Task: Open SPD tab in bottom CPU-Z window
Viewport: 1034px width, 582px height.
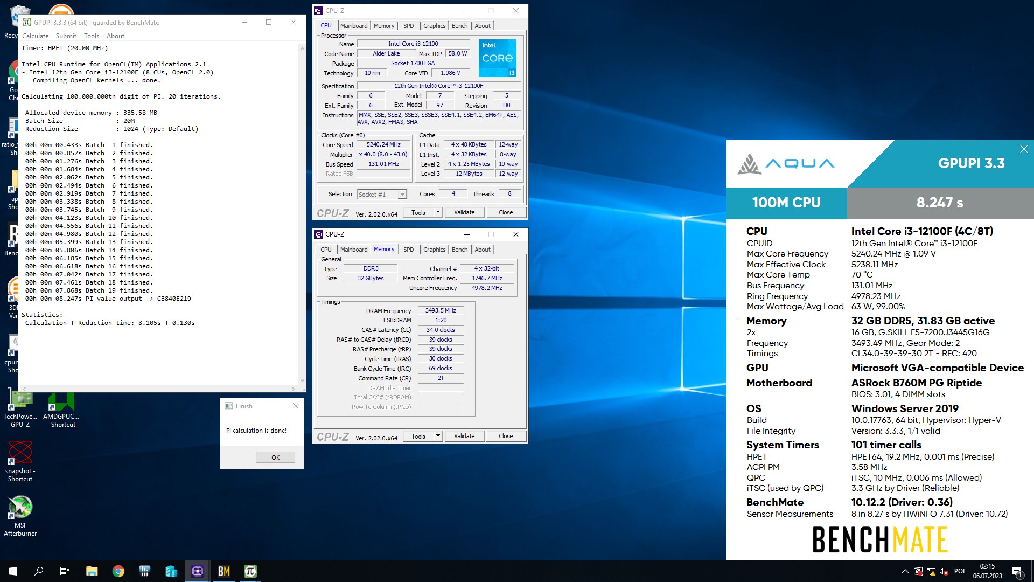Action: [x=409, y=250]
